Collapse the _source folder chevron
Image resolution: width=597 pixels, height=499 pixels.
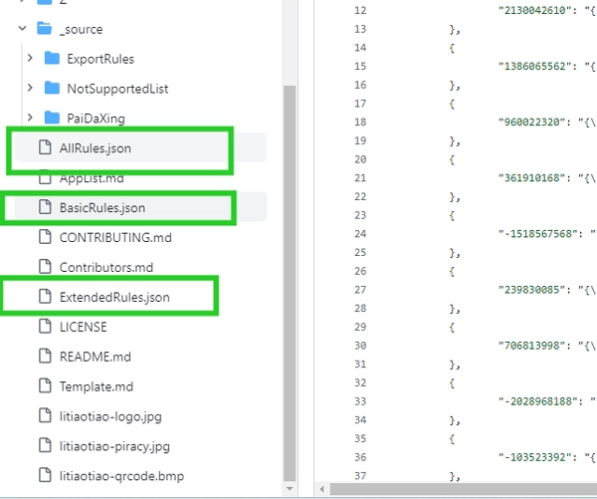(22, 30)
